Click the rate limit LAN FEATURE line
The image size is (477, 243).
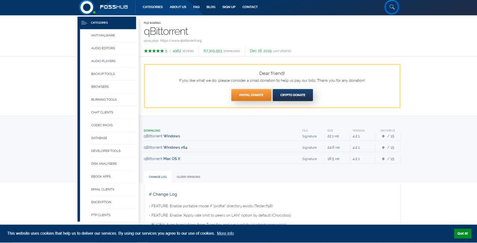coord(220,215)
